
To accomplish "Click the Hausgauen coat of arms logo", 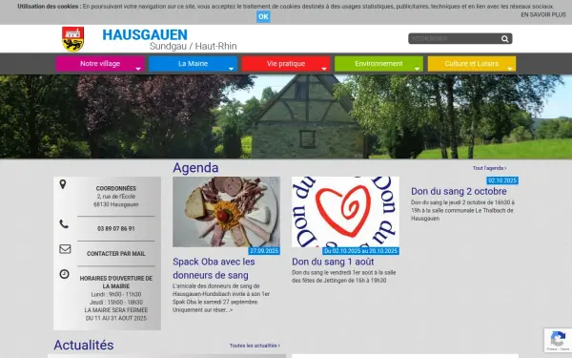I will 73,39.
